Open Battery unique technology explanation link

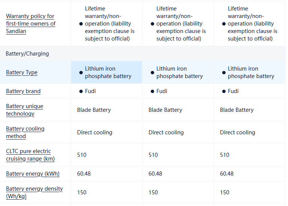[24, 110]
